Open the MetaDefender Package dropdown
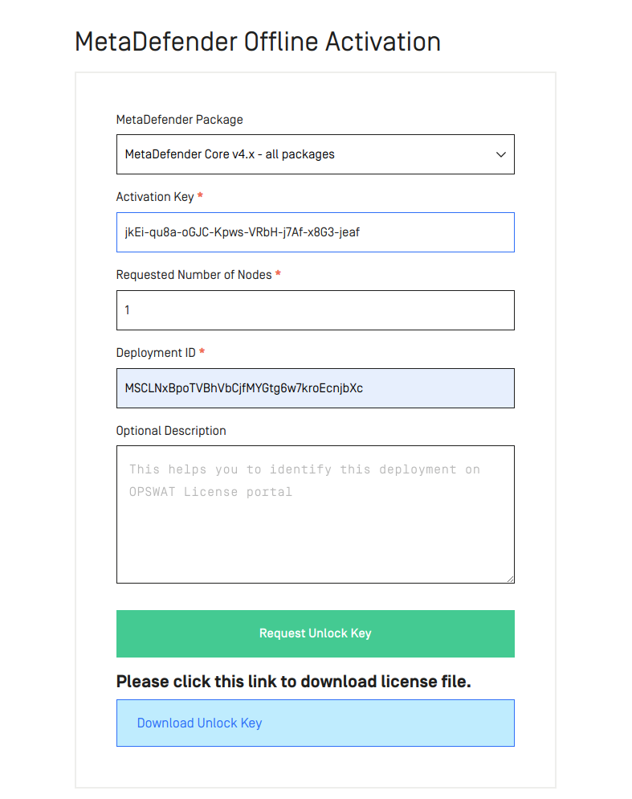 (316, 154)
